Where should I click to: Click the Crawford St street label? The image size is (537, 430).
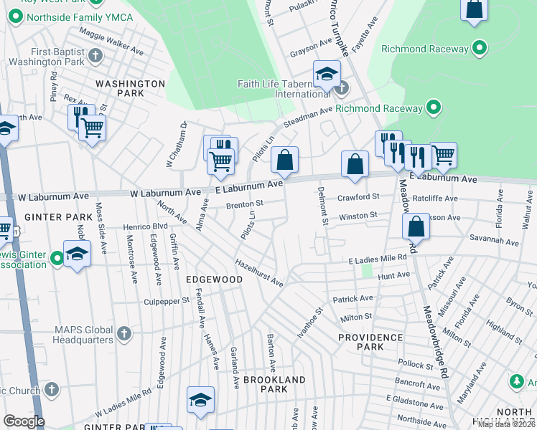click(x=358, y=197)
